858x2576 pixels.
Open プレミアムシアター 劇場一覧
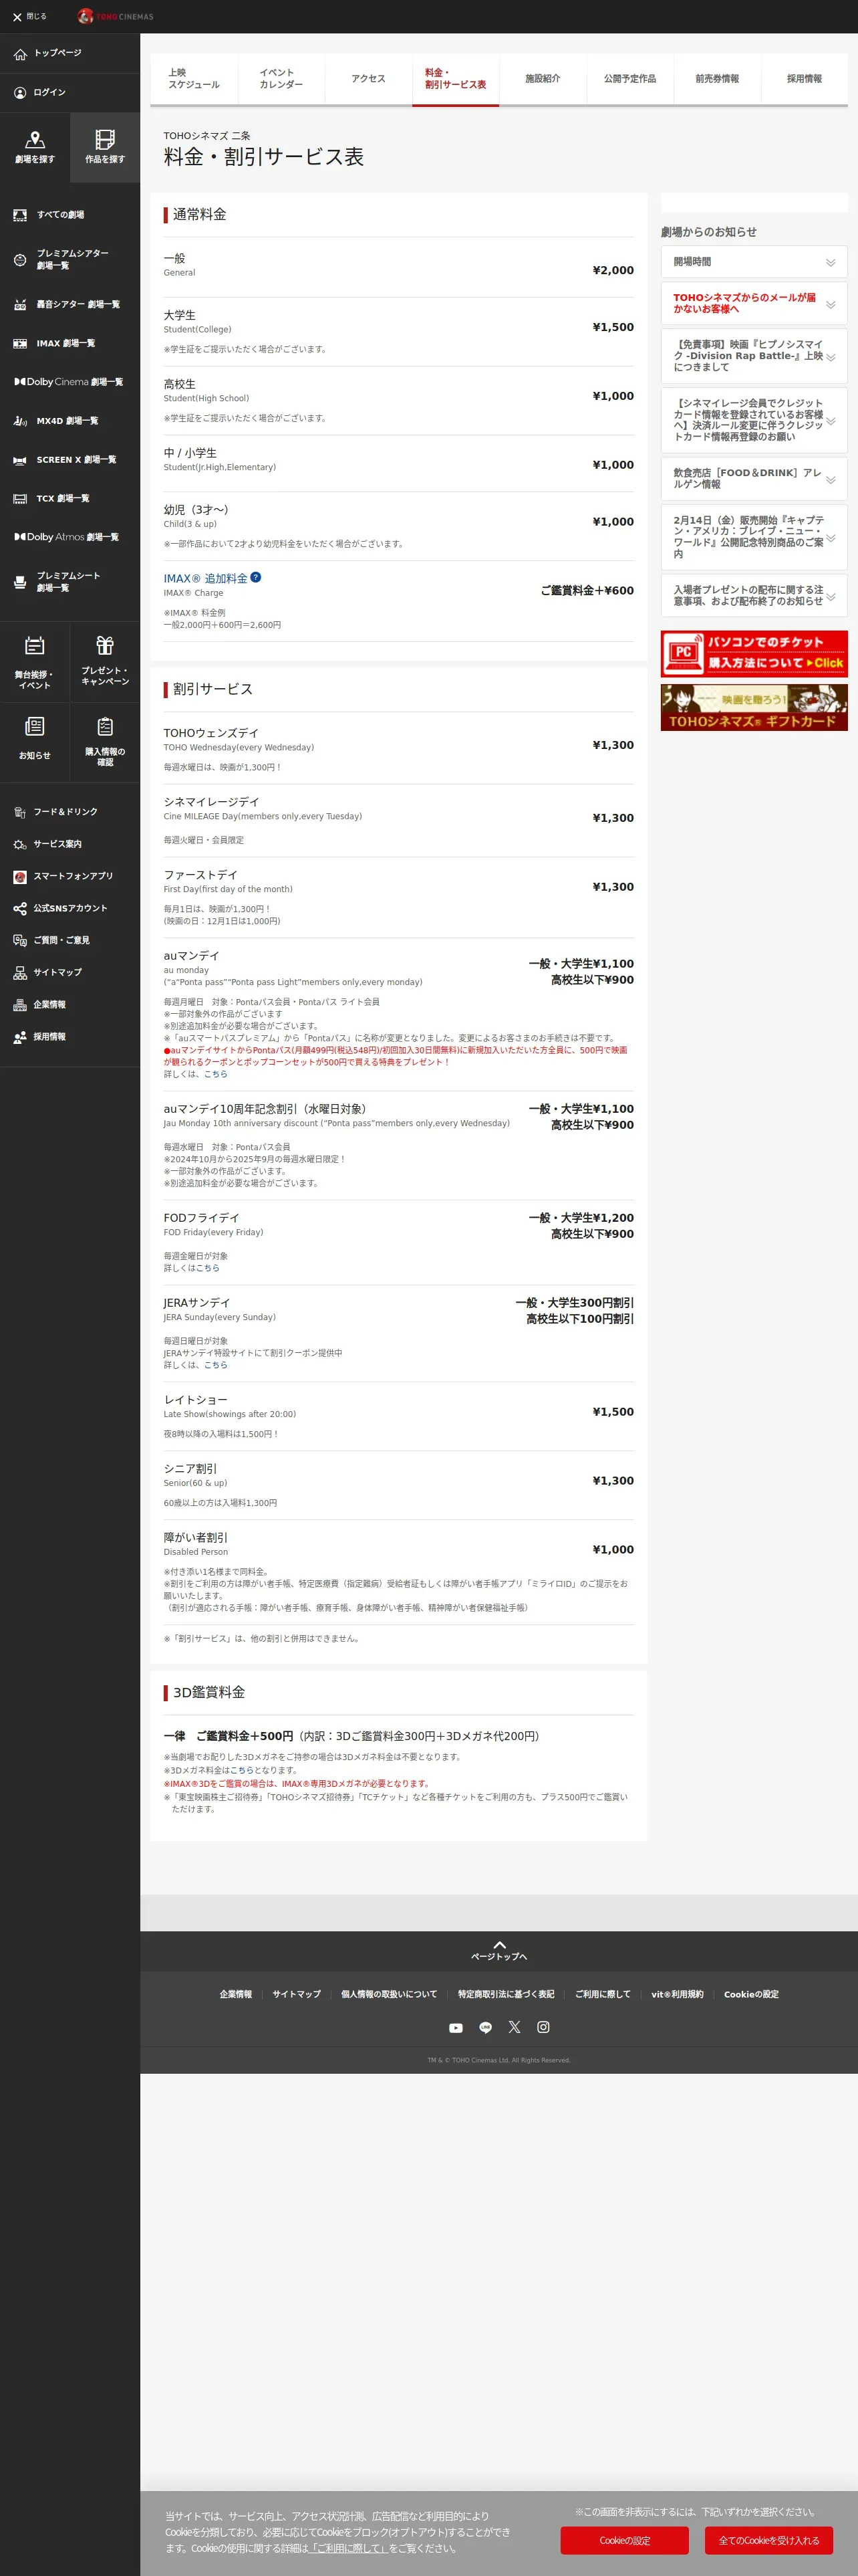(70, 259)
